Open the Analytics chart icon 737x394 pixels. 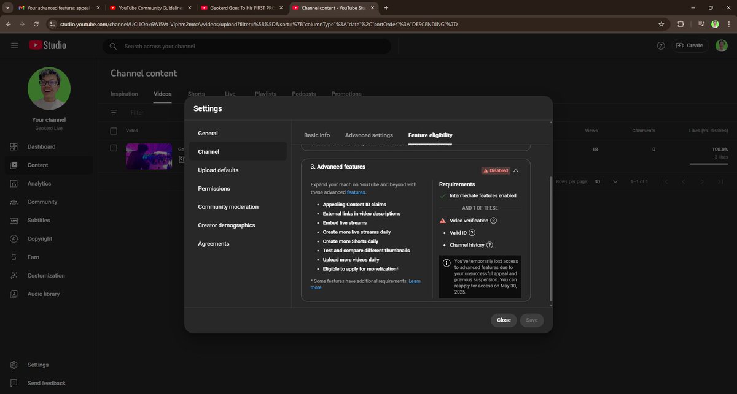14,183
